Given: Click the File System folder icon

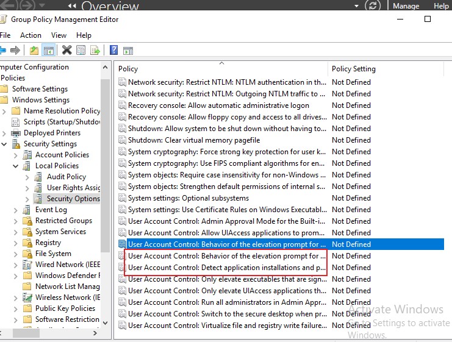Looking at the screenshot, I should pos(27,254).
